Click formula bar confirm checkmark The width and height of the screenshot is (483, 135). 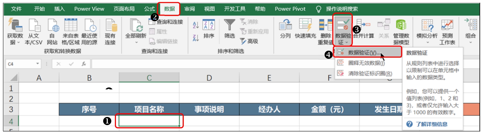point(71,64)
